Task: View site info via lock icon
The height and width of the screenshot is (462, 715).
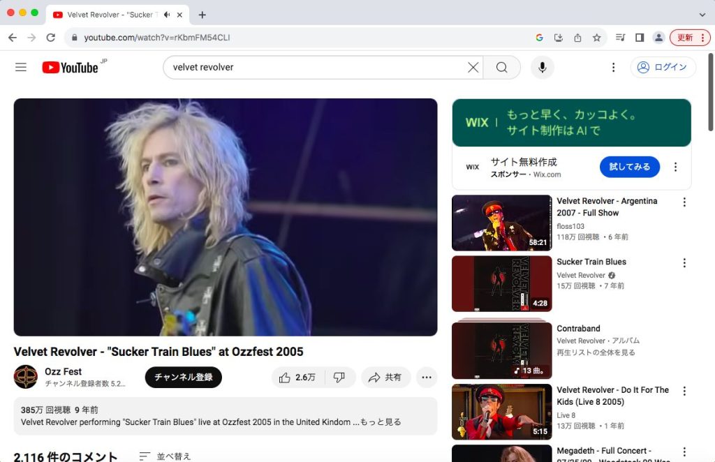Action: point(74,38)
